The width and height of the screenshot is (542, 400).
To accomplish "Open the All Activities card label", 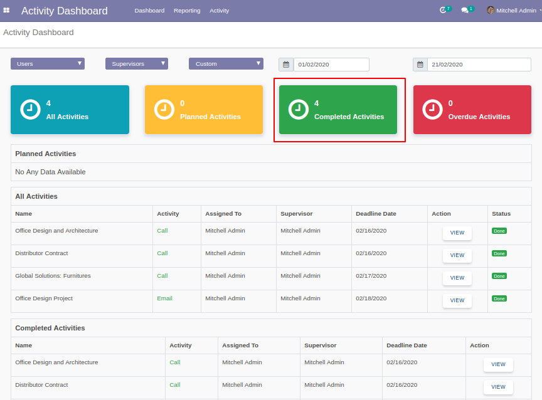I will (x=67, y=117).
